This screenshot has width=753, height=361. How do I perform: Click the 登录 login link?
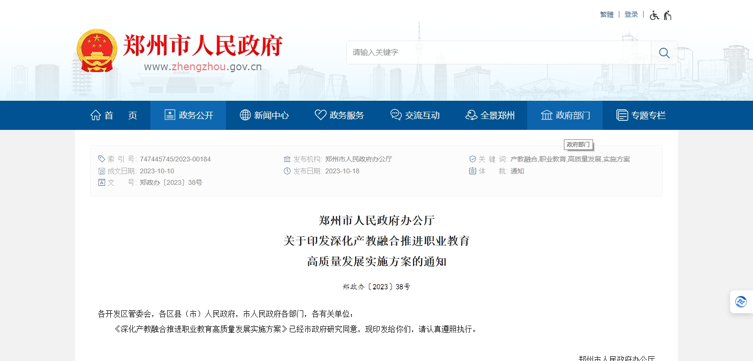click(631, 15)
